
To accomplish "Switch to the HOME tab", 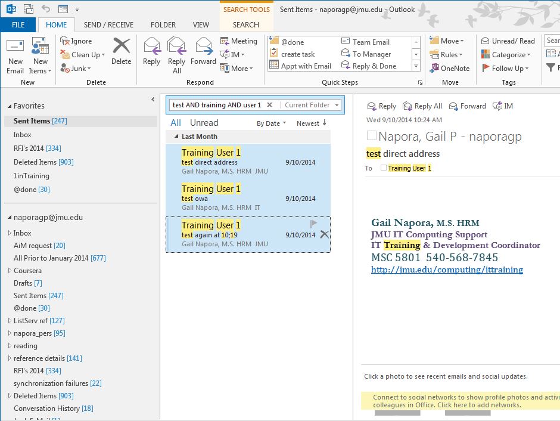I will pyautogui.click(x=57, y=24).
